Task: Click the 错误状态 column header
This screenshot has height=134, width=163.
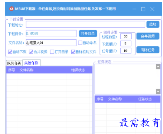Action: pyautogui.click(x=78, y=70)
